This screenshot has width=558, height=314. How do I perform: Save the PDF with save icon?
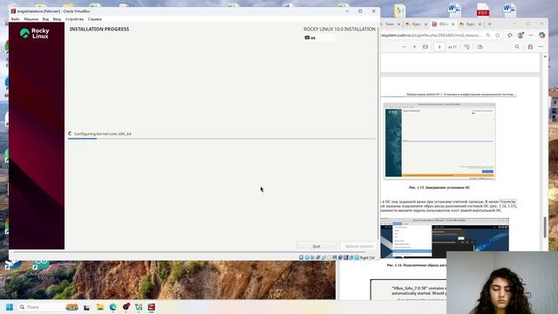coord(530,47)
